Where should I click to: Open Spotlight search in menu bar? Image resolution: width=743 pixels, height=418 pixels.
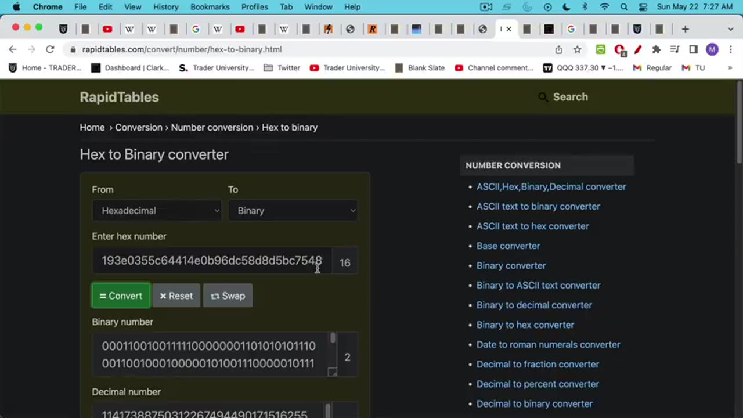[624, 7]
